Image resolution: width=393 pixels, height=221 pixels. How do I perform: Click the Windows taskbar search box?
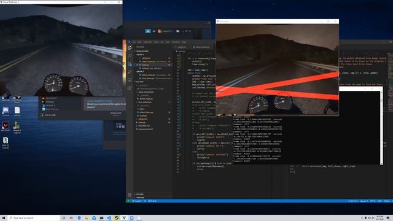click(34, 218)
